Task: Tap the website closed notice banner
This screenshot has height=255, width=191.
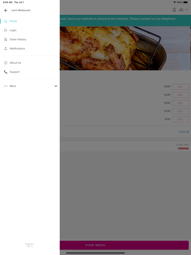Action: pyautogui.click(x=125, y=20)
